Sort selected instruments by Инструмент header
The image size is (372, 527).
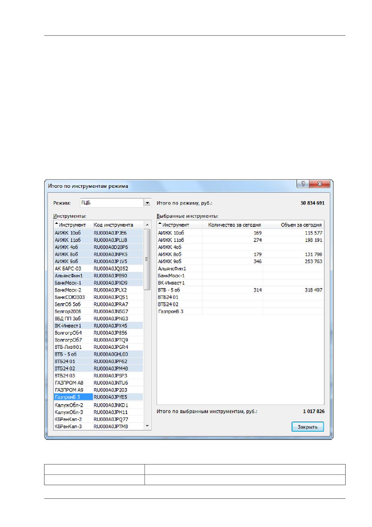[180, 225]
